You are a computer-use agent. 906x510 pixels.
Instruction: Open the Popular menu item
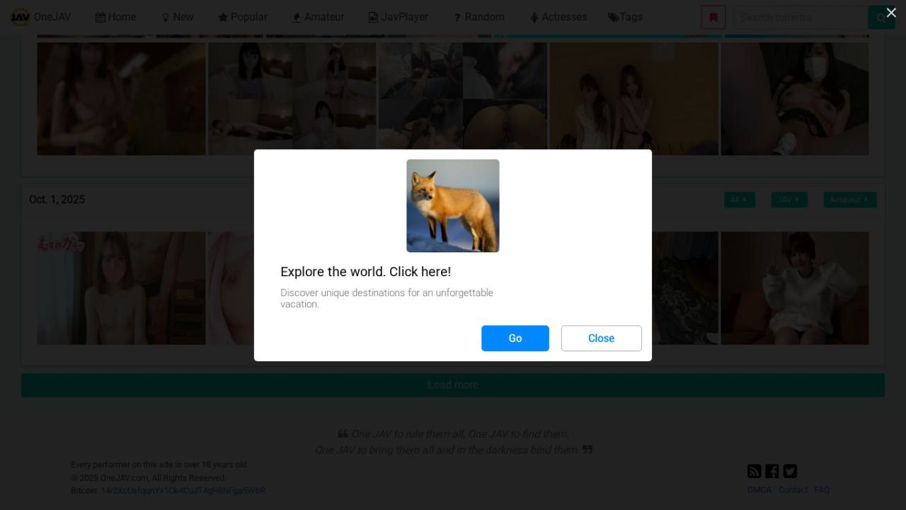pos(242,17)
